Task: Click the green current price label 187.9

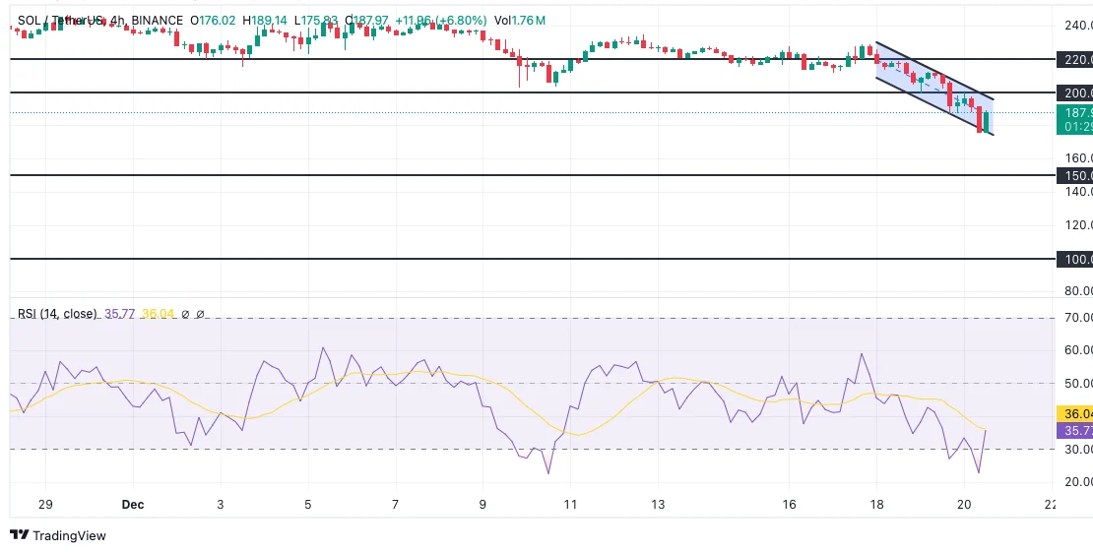Action: [x=1075, y=120]
